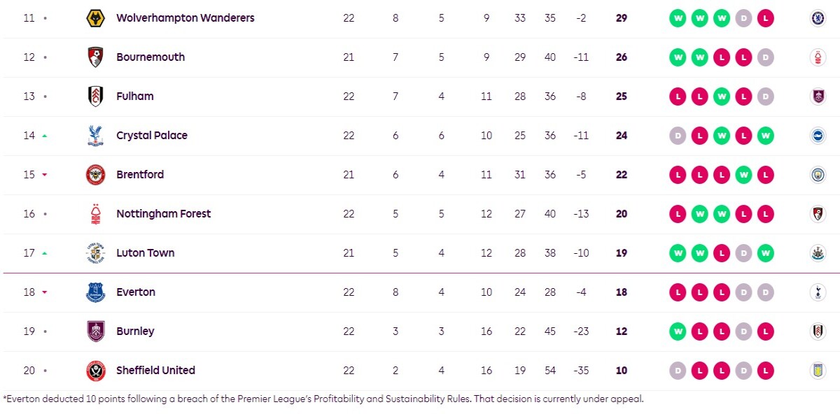The width and height of the screenshot is (840, 414).
Task: Click the Brentford bee badge
Action: pos(95,175)
